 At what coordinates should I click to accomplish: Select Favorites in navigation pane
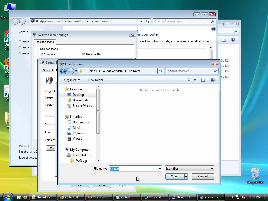(x=76, y=89)
